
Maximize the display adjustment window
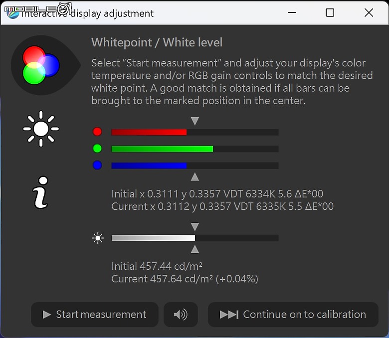pyautogui.click(x=330, y=12)
